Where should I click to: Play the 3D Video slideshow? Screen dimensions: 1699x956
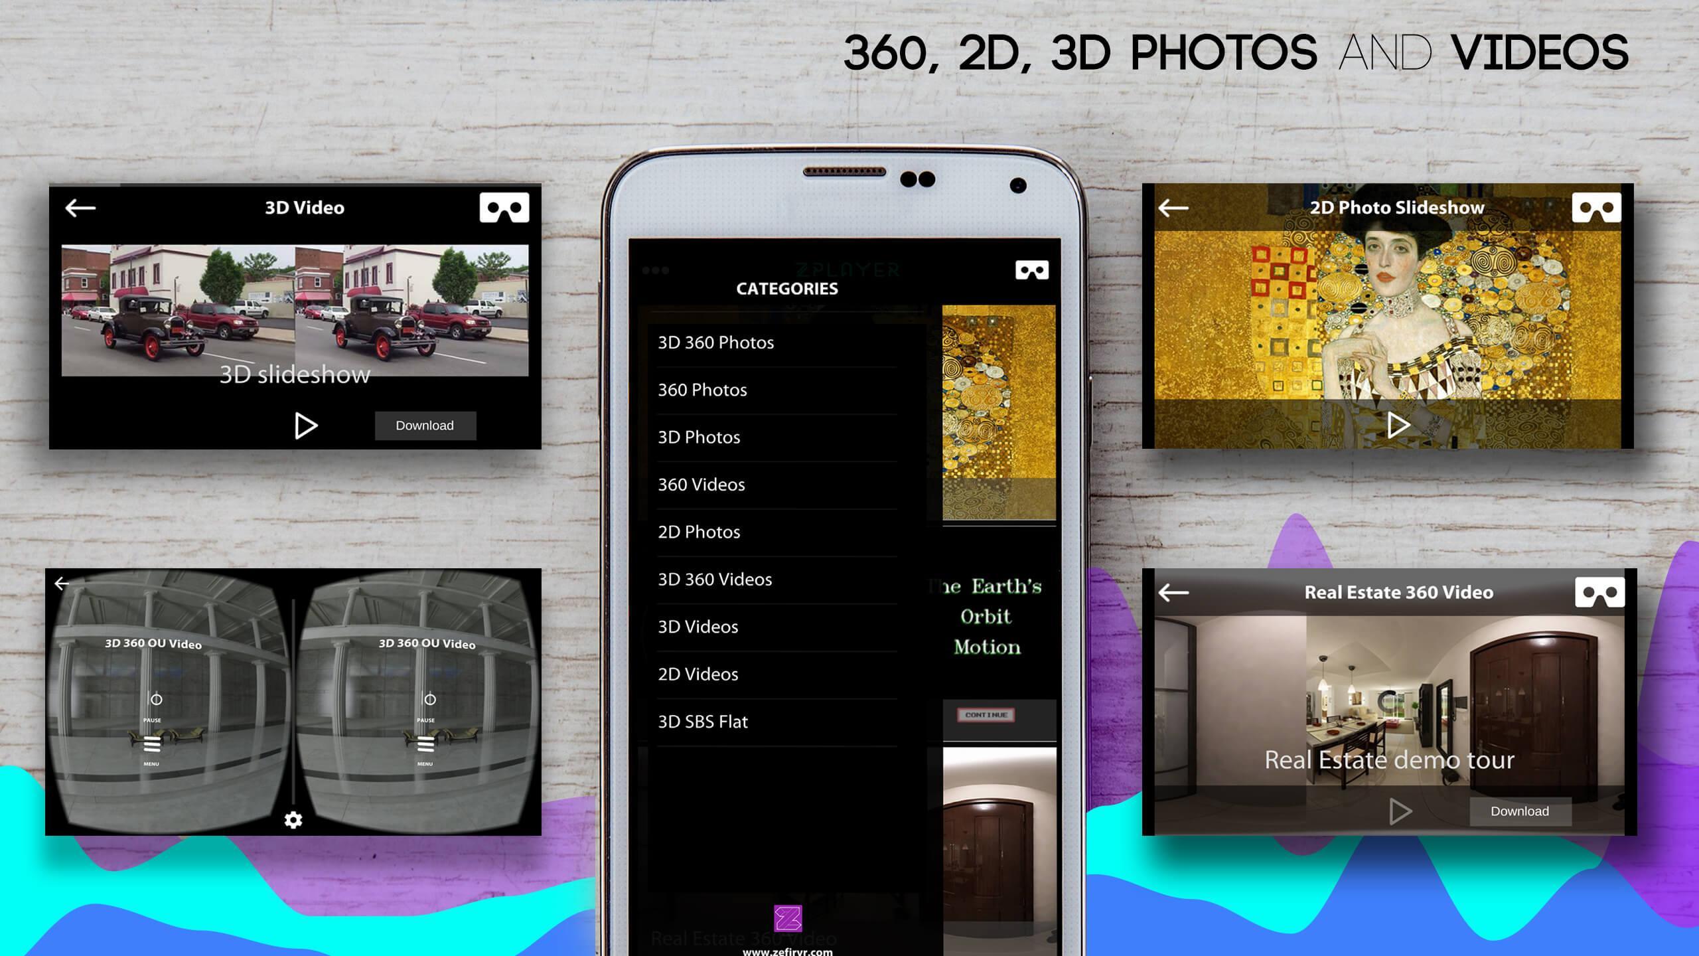(x=305, y=425)
